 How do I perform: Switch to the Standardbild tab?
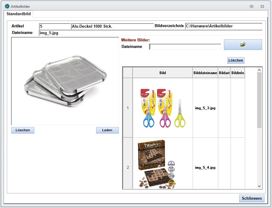[19, 14]
